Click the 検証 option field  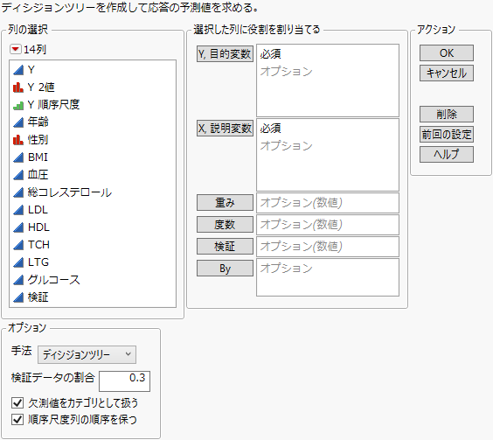328,247
